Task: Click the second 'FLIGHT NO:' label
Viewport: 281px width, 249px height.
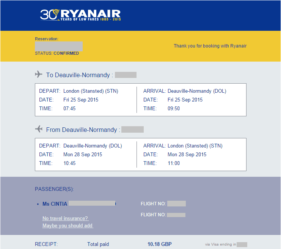Action: pyautogui.click(x=153, y=215)
